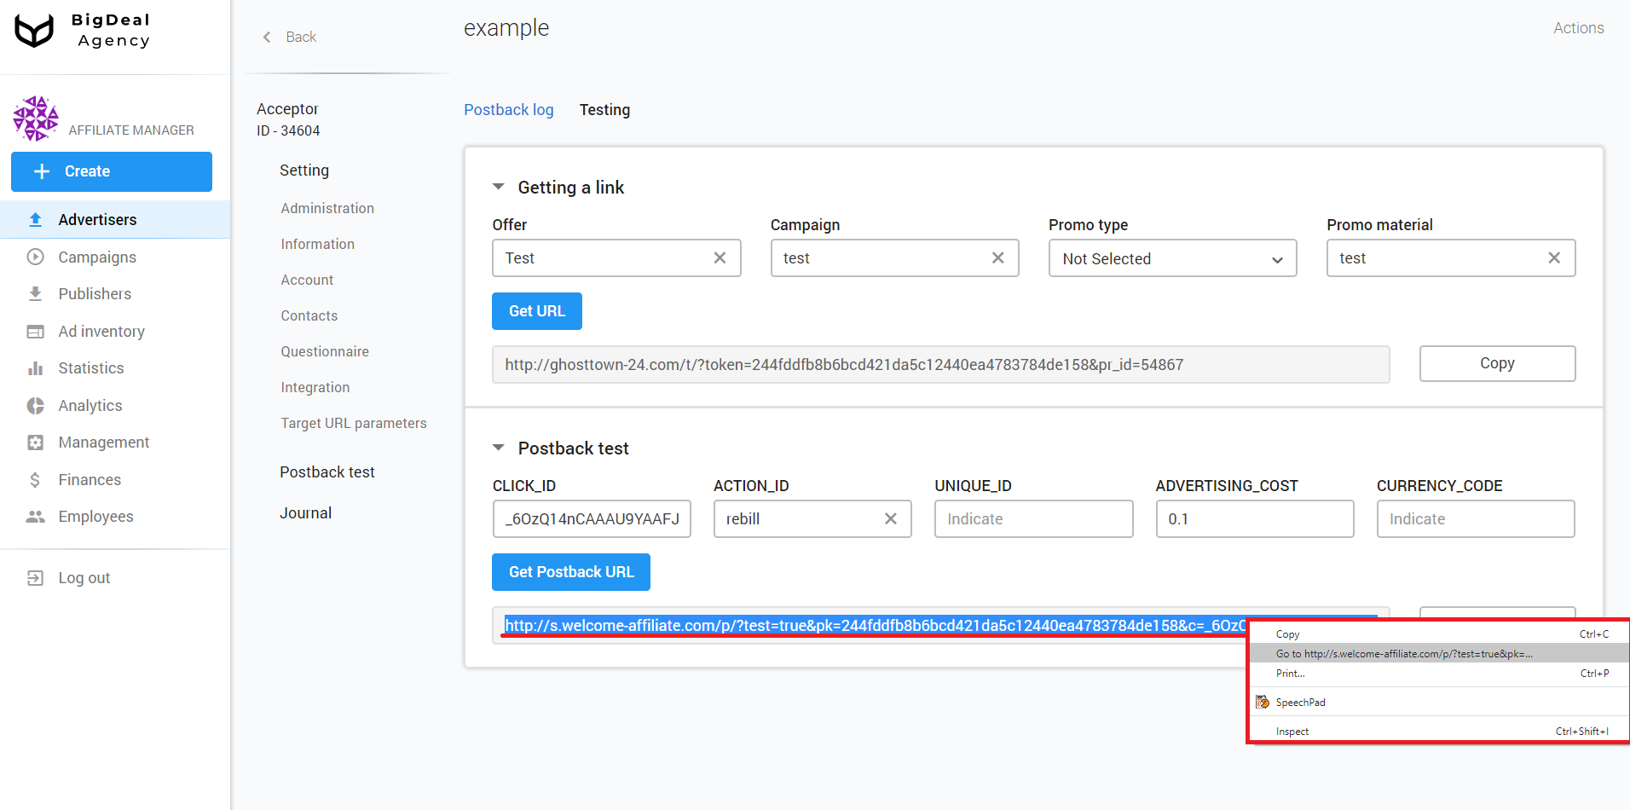Copy the generated tracking link
Image resolution: width=1630 pixels, height=810 pixels.
pos(1496,363)
